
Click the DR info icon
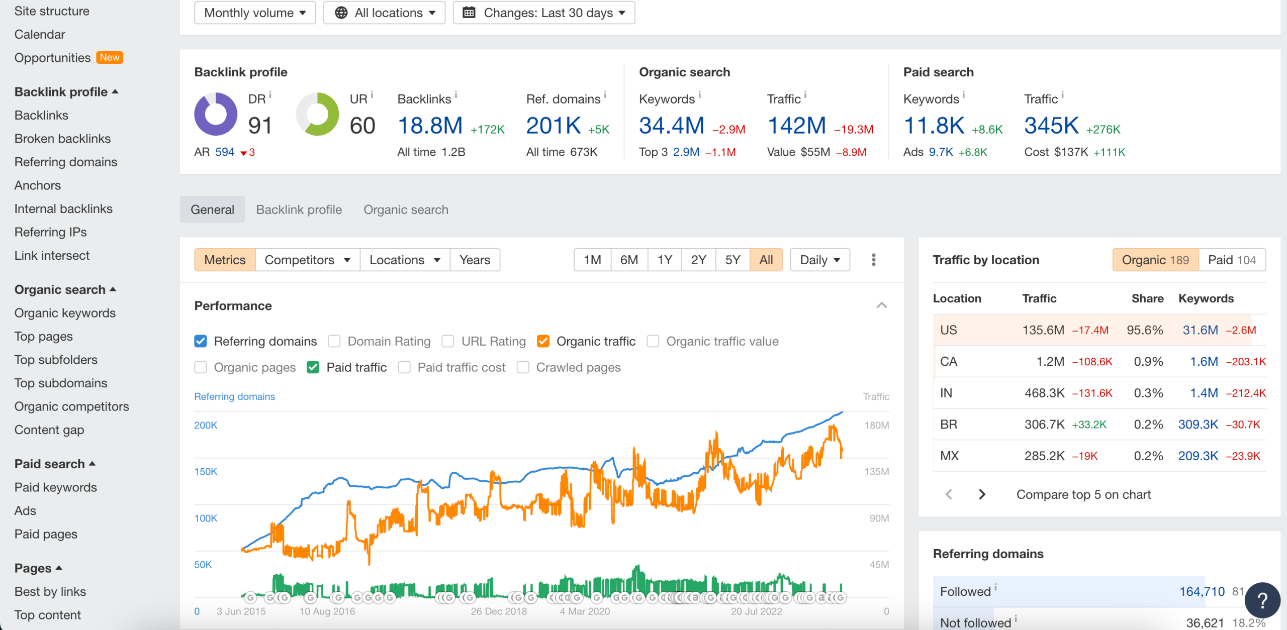pyautogui.click(x=270, y=94)
